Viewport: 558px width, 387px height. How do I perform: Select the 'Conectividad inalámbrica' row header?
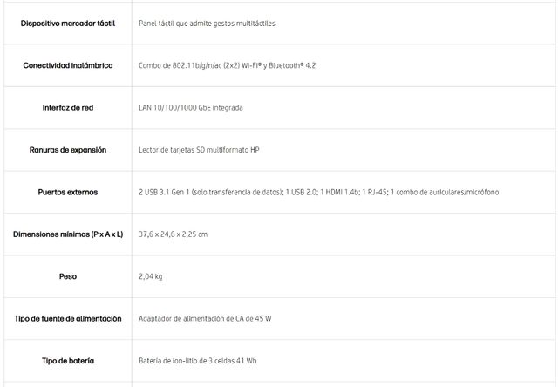pyautogui.click(x=68, y=65)
